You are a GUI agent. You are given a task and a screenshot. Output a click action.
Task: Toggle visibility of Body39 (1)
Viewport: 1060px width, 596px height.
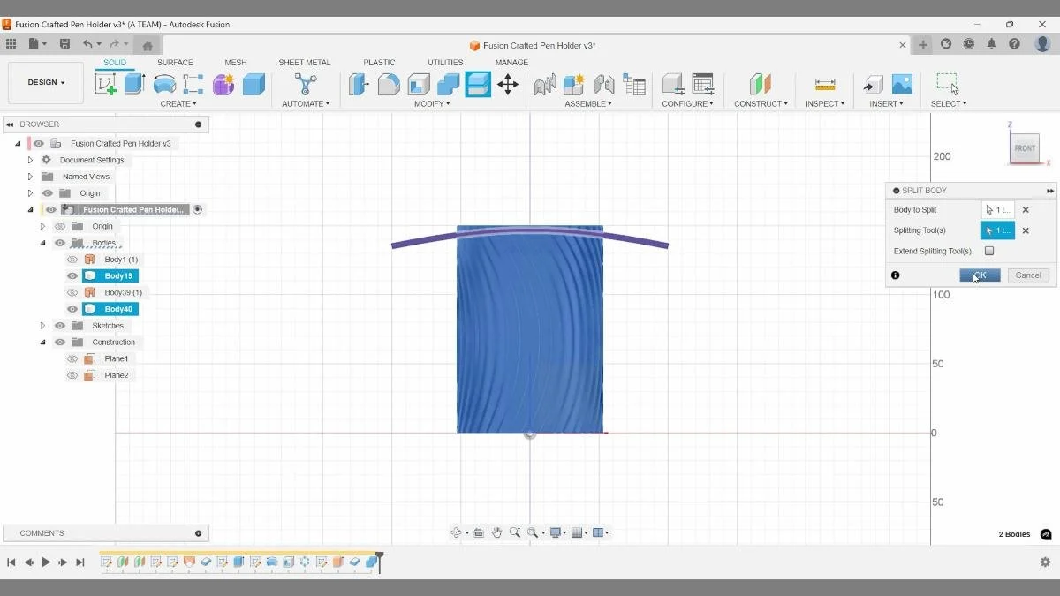point(72,292)
